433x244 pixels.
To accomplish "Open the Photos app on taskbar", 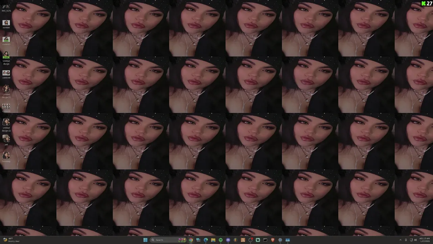I will [x=288, y=240].
